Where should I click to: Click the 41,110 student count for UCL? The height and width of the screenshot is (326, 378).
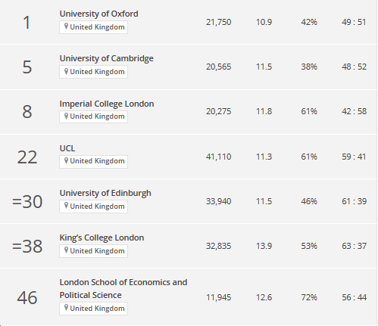218,157
